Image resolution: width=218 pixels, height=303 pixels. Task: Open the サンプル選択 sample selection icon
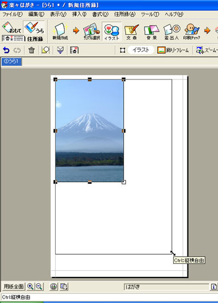point(92,32)
